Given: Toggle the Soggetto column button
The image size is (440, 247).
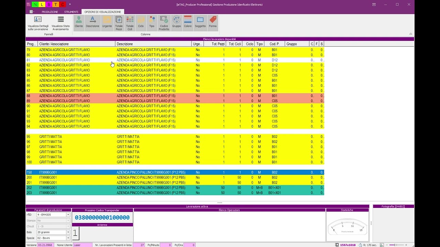Looking at the screenshot, I should point(200,23).
